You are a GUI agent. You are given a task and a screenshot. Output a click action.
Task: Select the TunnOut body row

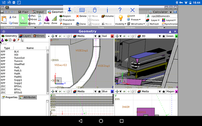(23, 58)
